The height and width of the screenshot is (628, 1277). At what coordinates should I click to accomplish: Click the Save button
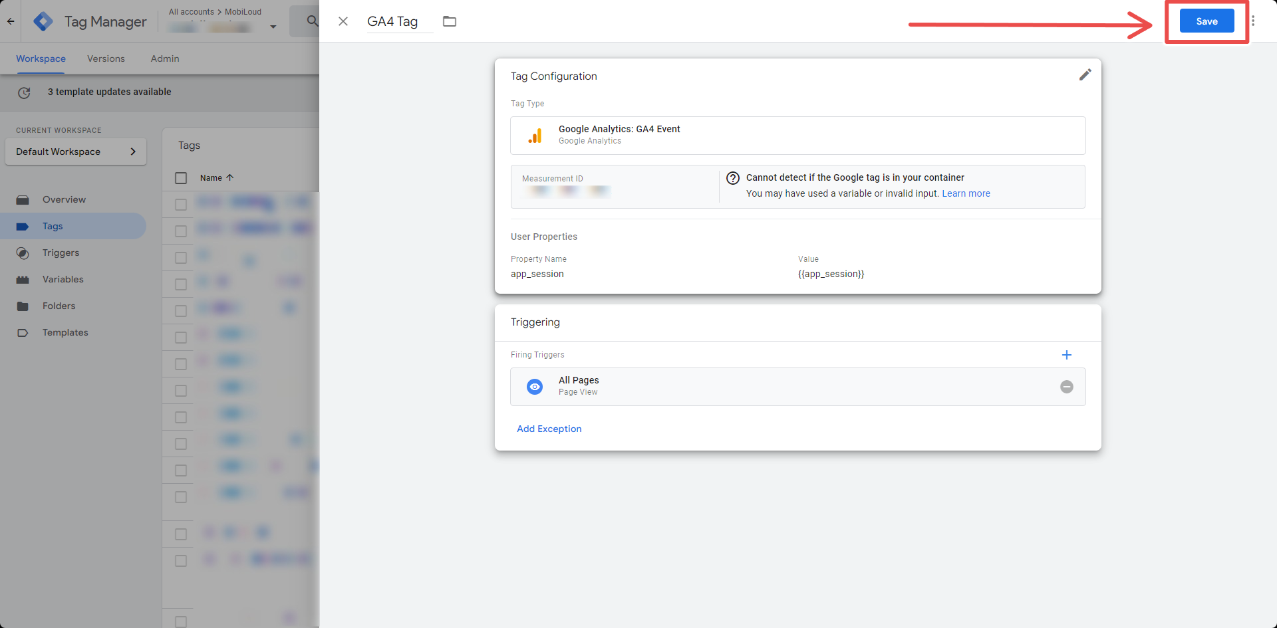point(1206,21)
